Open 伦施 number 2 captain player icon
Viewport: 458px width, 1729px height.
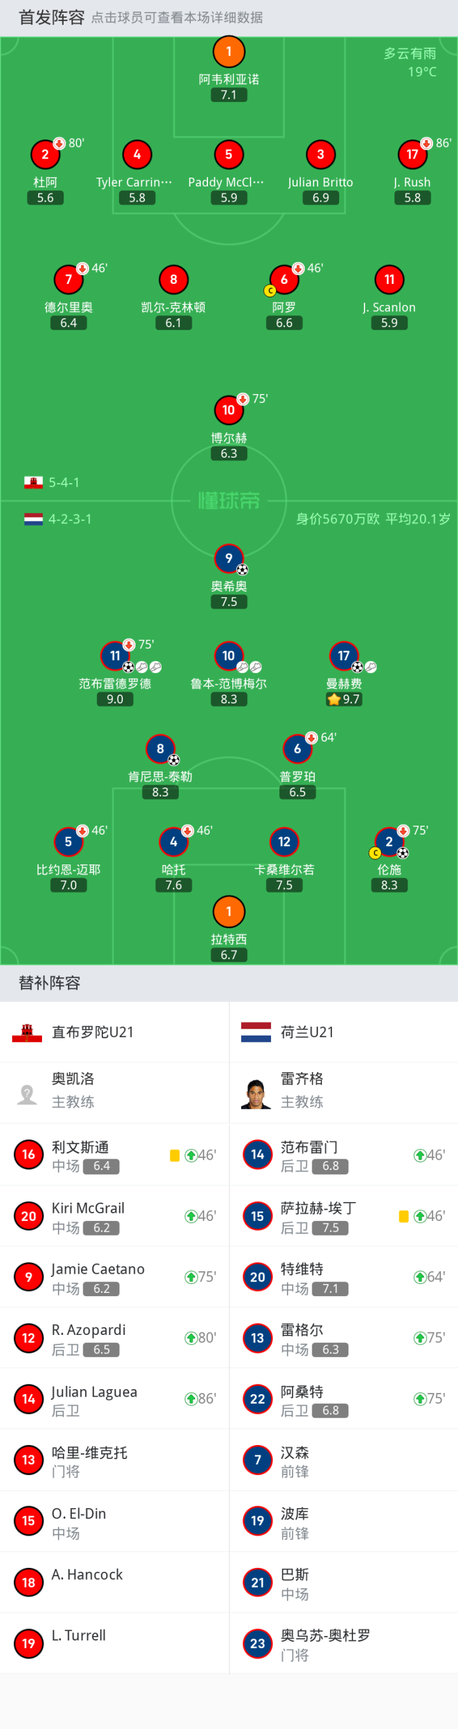[389, 842]
